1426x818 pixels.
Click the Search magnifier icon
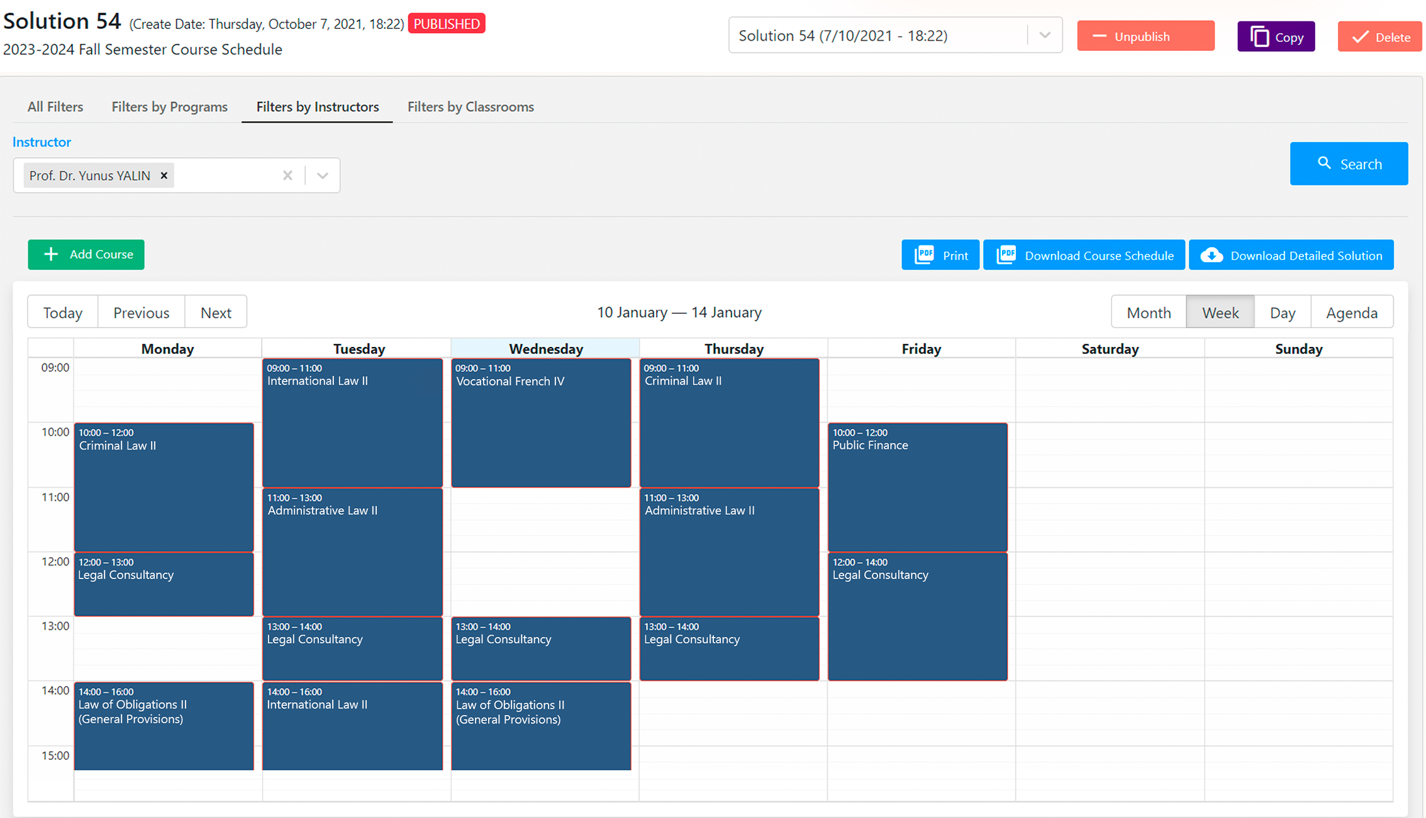1324,163
